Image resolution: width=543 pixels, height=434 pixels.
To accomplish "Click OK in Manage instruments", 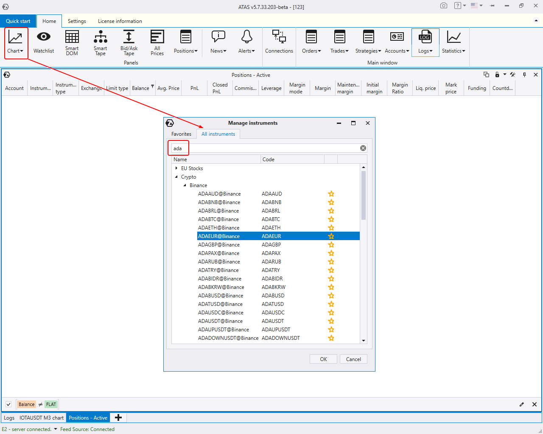I will 323,359.
